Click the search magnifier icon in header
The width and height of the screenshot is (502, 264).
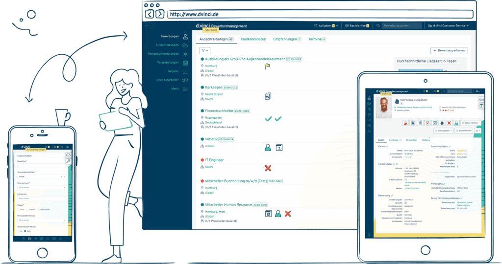[378, 25]
